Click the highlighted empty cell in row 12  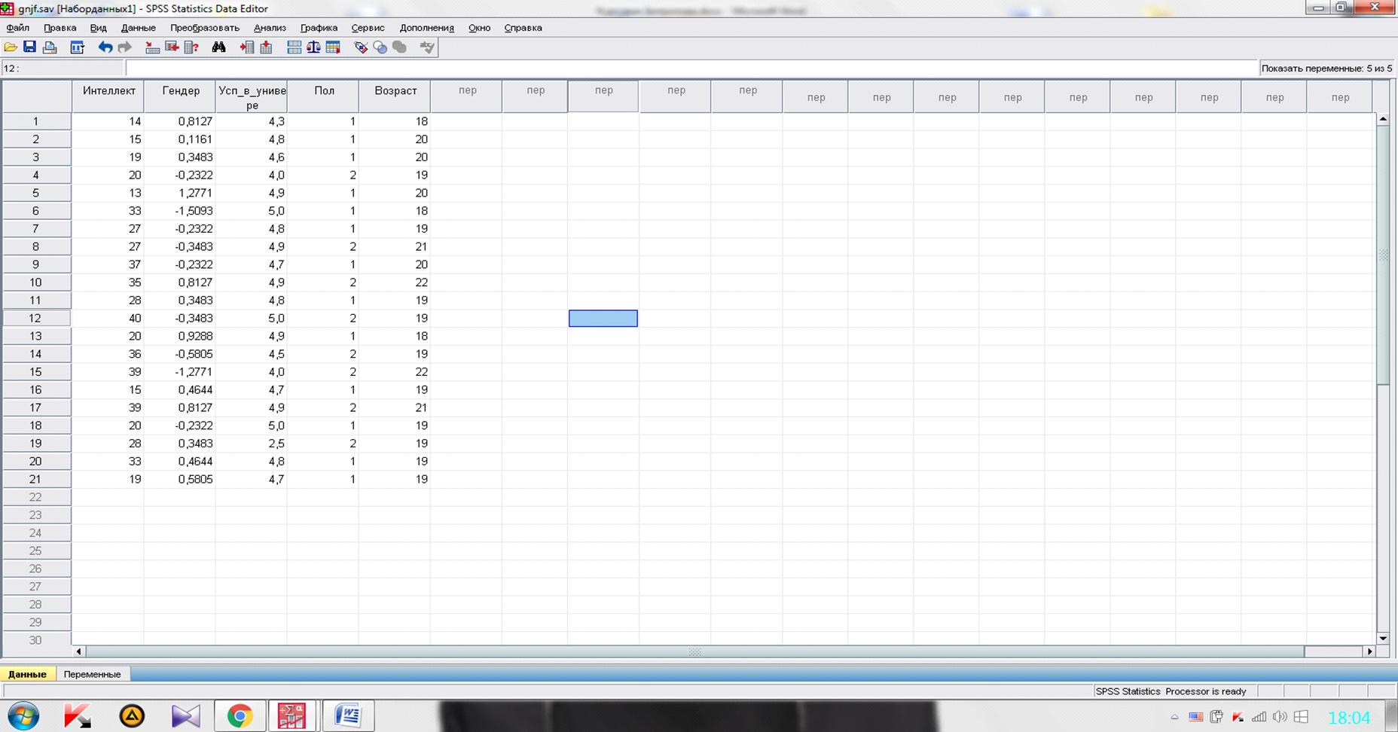point(603,319)
